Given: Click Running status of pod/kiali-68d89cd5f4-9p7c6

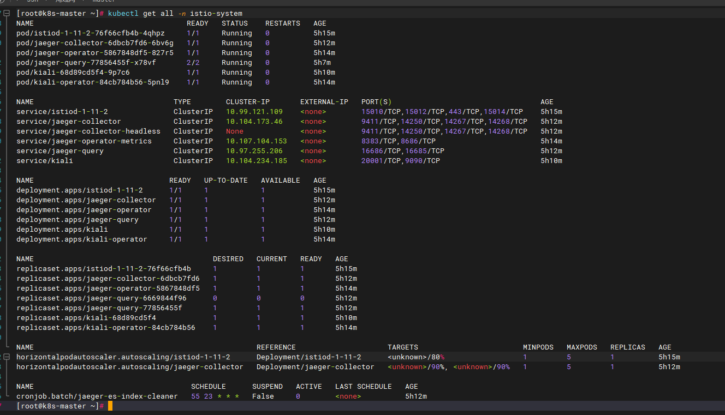Looking at the screenshot, I should coord(237,72).
